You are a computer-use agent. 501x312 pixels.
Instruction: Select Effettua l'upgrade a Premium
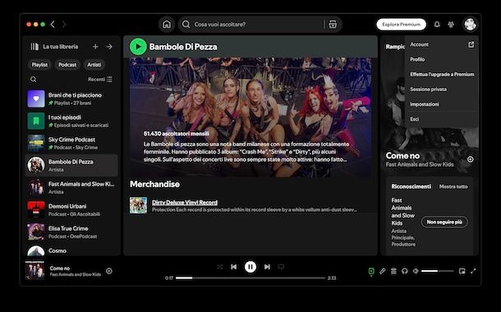coord(442,75)
